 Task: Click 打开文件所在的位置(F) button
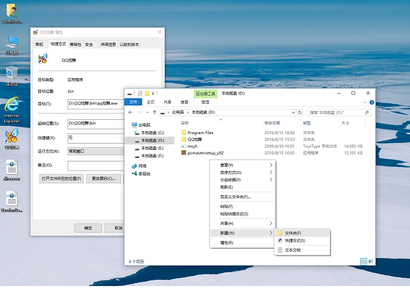61,179
